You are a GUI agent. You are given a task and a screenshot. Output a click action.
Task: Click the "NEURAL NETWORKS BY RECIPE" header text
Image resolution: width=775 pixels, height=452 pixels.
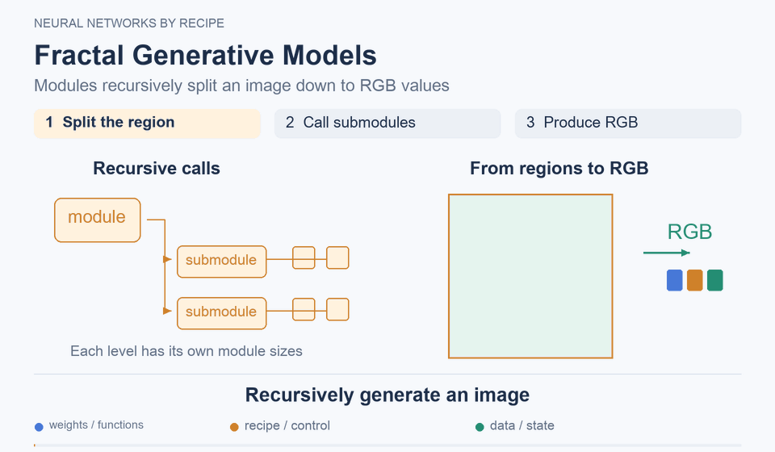tap(129, 23)
